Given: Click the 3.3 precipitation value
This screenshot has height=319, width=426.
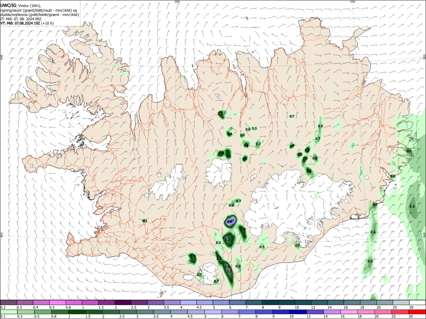Looking at the screenshot, I should [x=227, y=240].
